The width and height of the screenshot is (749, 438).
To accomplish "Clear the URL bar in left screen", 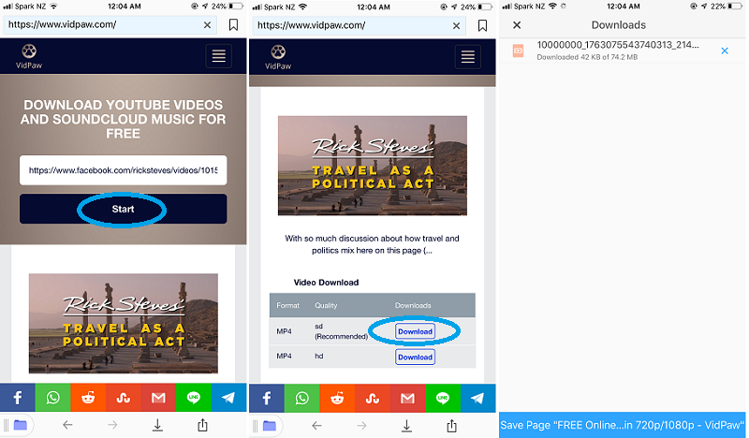I will pyautogui.click(x=207, y=25).
